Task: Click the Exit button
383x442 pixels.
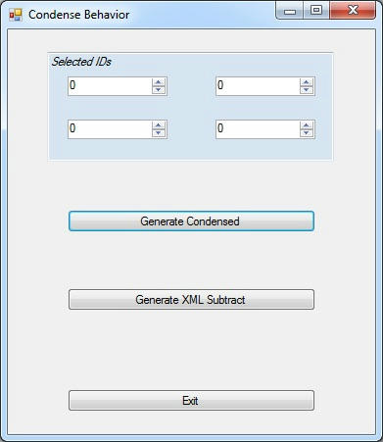Action: click(191, 400)
